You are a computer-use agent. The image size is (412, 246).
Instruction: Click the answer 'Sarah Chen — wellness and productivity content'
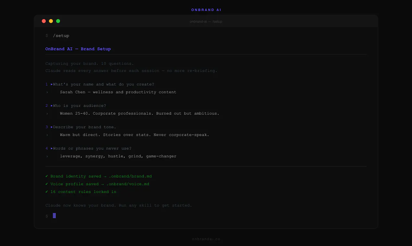(x=118, y=92)
